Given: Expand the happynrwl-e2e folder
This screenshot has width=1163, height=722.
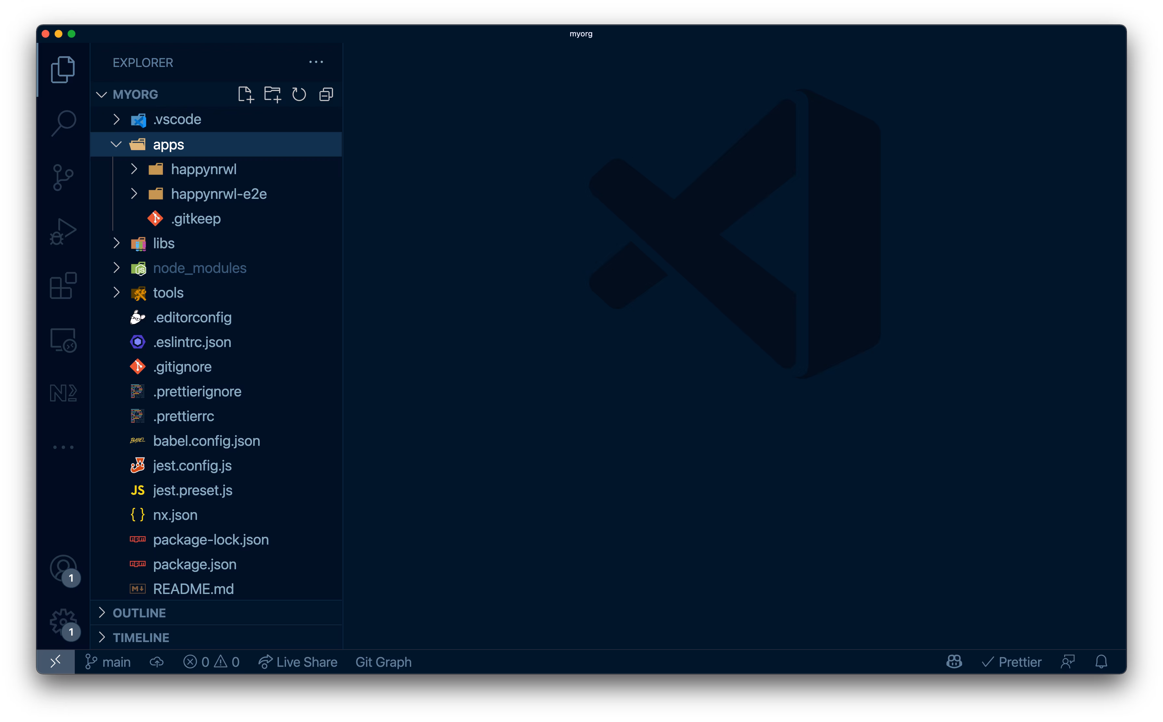Looking at the screenshot, I should [134, 194].
